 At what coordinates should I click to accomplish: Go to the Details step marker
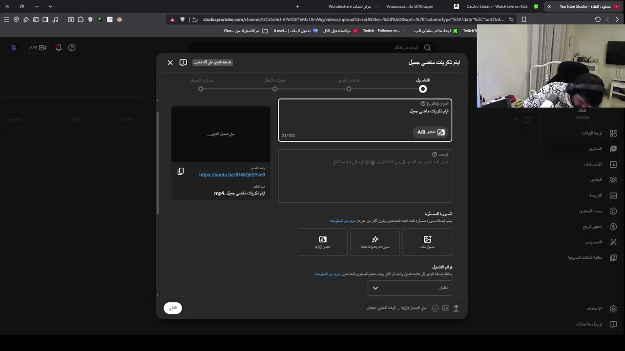(x=423, y=89)
